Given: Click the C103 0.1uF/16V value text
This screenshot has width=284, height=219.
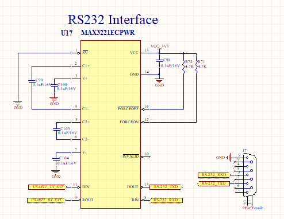Looking at the screenshot, I should (x=67, y=133).
